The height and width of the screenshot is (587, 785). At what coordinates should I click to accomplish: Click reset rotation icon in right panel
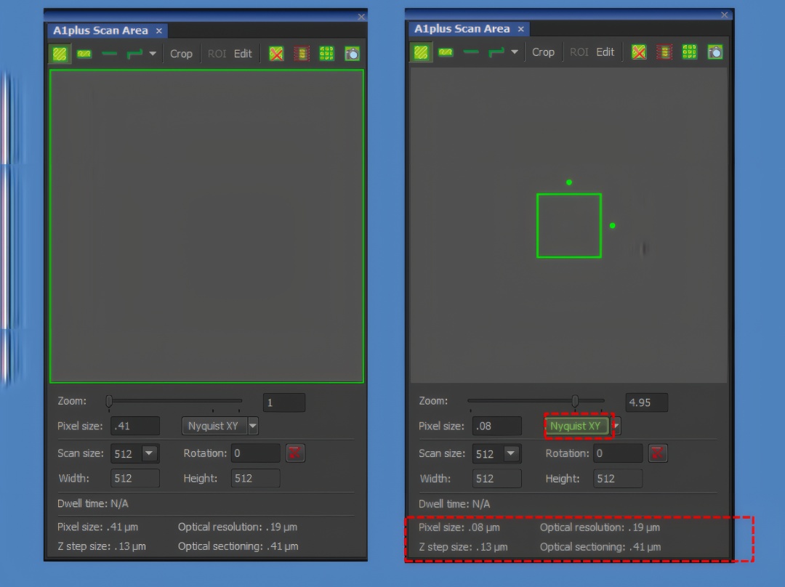pyautogui.click(x=658, y=453)
